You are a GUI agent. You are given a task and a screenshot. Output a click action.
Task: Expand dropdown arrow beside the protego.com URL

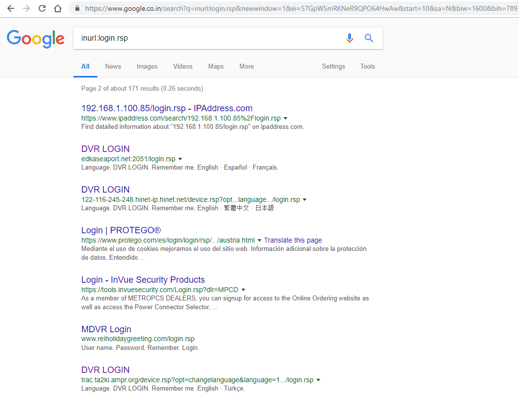pyautogui.click(x=259, y=240)
